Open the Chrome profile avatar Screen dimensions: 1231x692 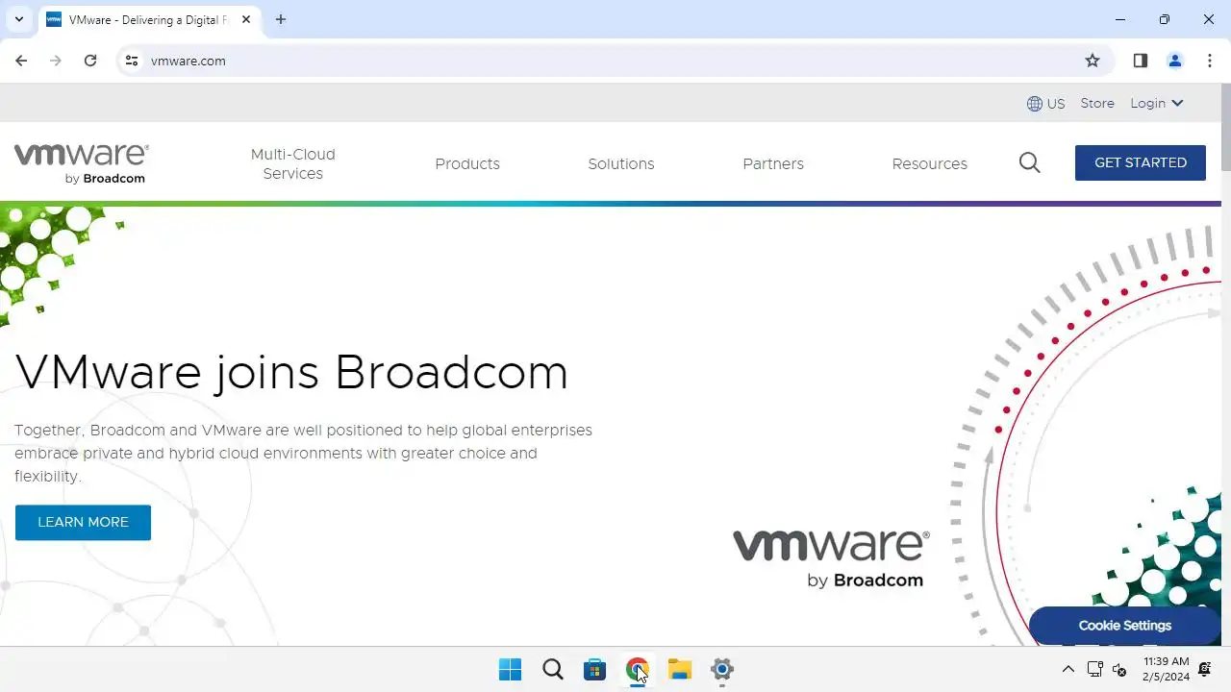(1175, 61)
